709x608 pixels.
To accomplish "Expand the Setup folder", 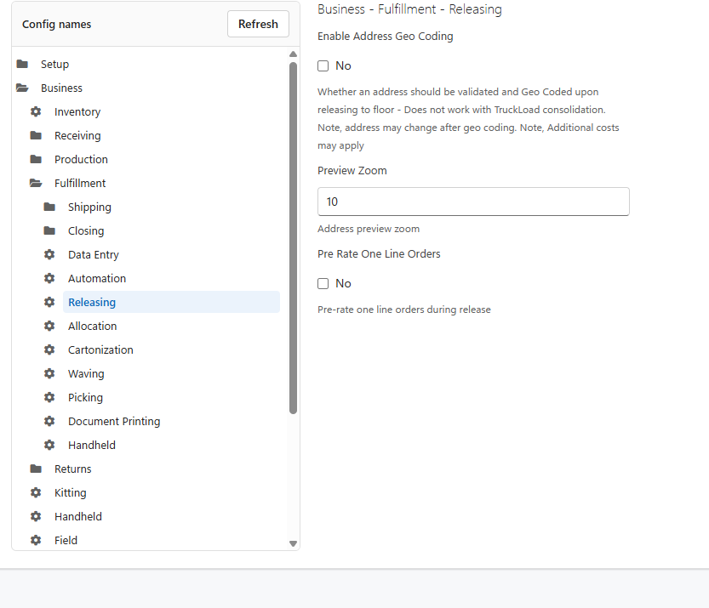I will click(x=22, y=64).
